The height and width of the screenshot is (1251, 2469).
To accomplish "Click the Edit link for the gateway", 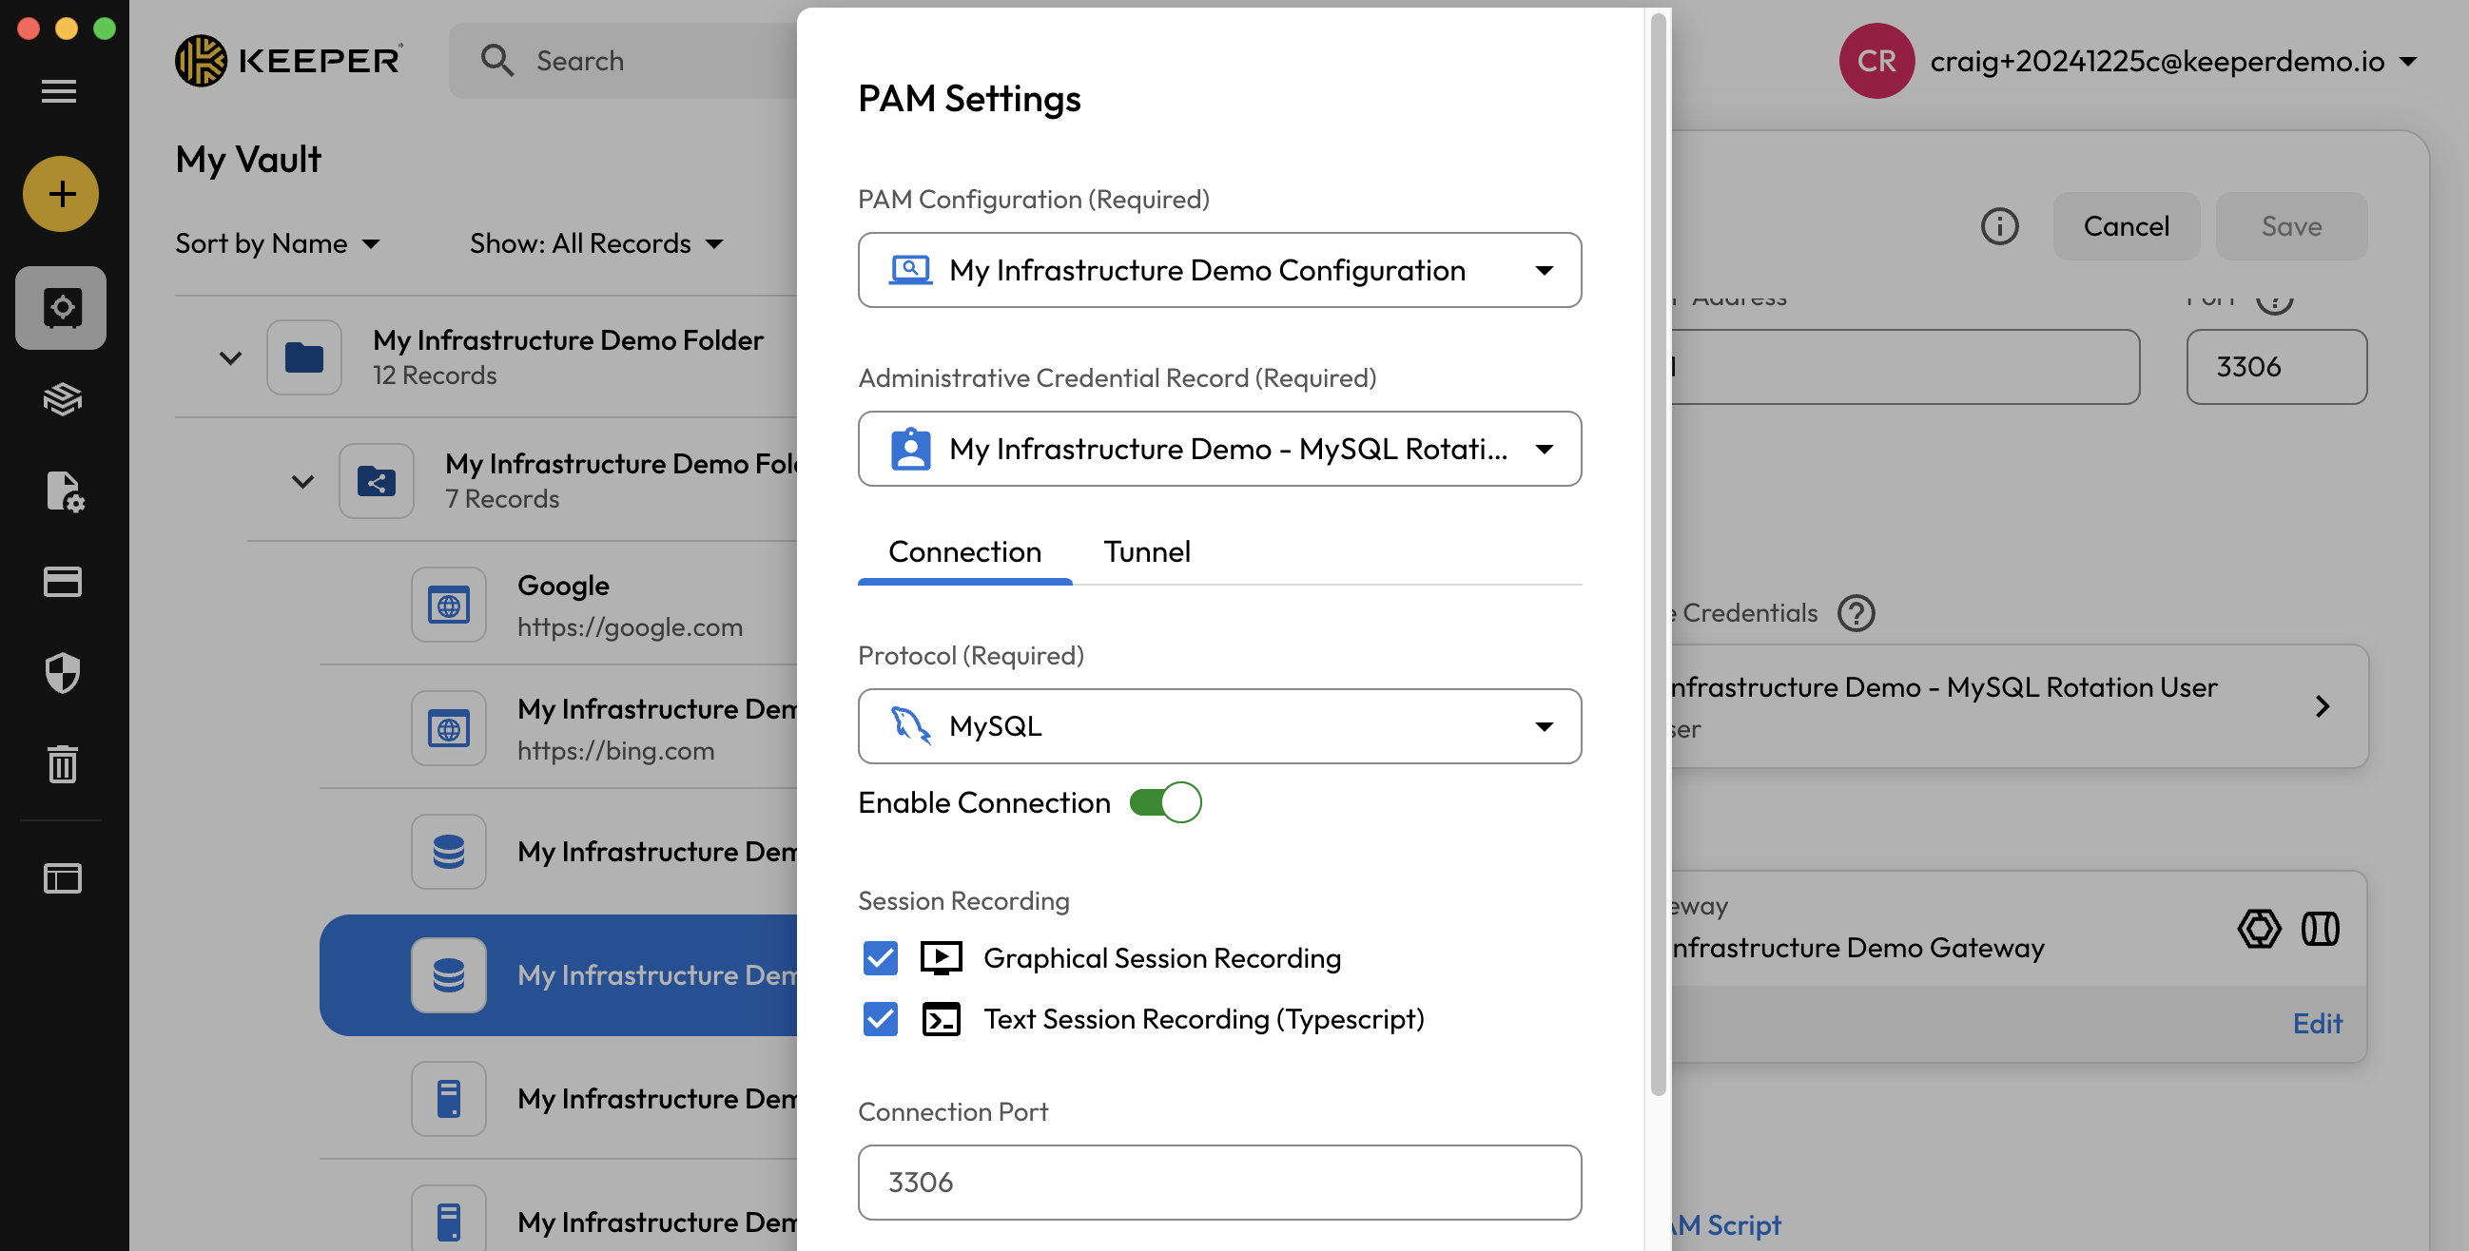I will 2316,1023.
